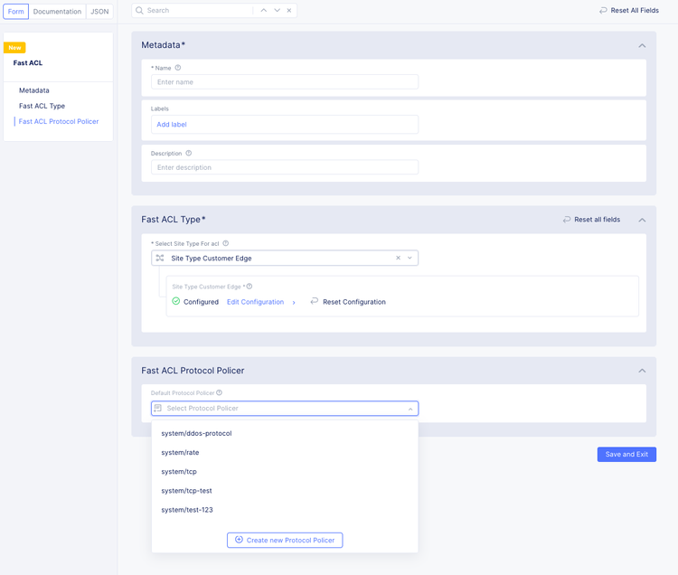This screenshot has height=575, width=678.
Task: Click Create new Protocol Policer button
Action: click(285, 540)
